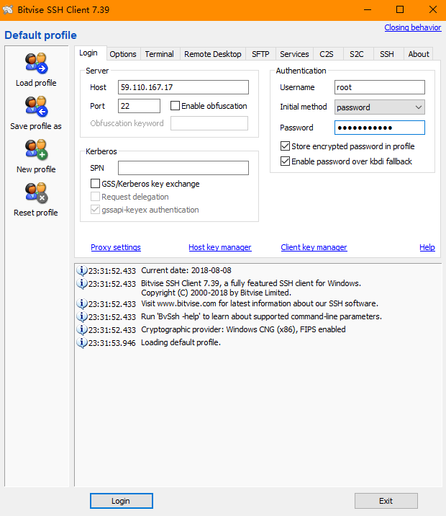Viewport: 446px width, 516px height.
Task: Click gssapi-keyex authentication checkbox
Action: (95, 209)
